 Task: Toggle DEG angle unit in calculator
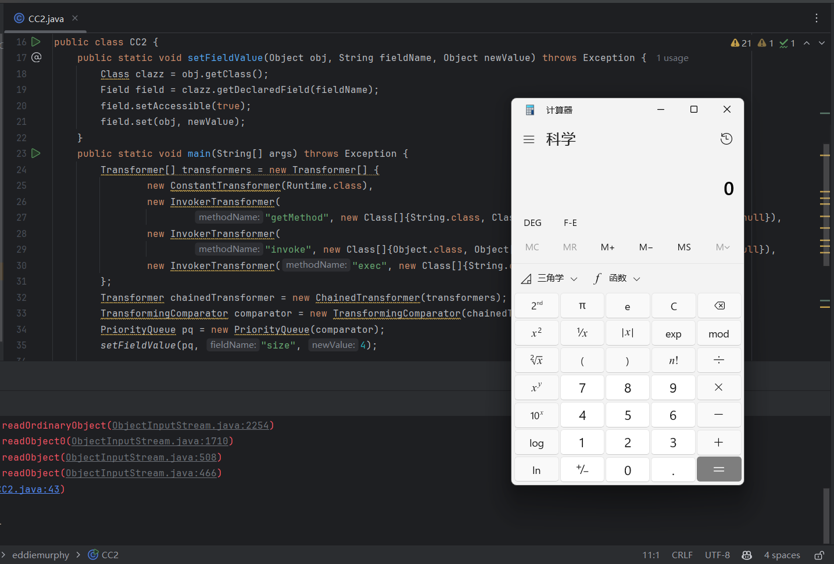click(x=532, y=223)
